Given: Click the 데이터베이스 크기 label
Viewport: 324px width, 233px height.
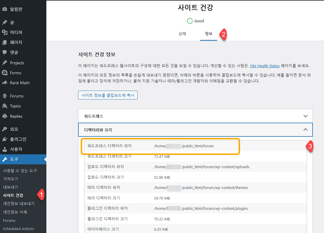Looking at the screenshot, I should pos(103,229).
